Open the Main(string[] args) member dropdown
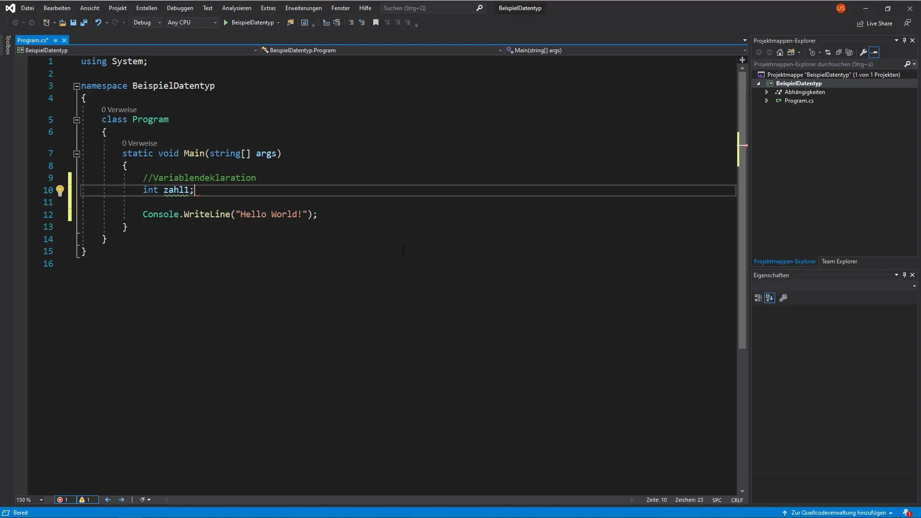 point(626,50)
